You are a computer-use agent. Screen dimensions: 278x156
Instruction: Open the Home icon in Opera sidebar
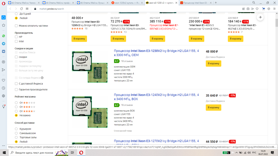coord(3,17)
